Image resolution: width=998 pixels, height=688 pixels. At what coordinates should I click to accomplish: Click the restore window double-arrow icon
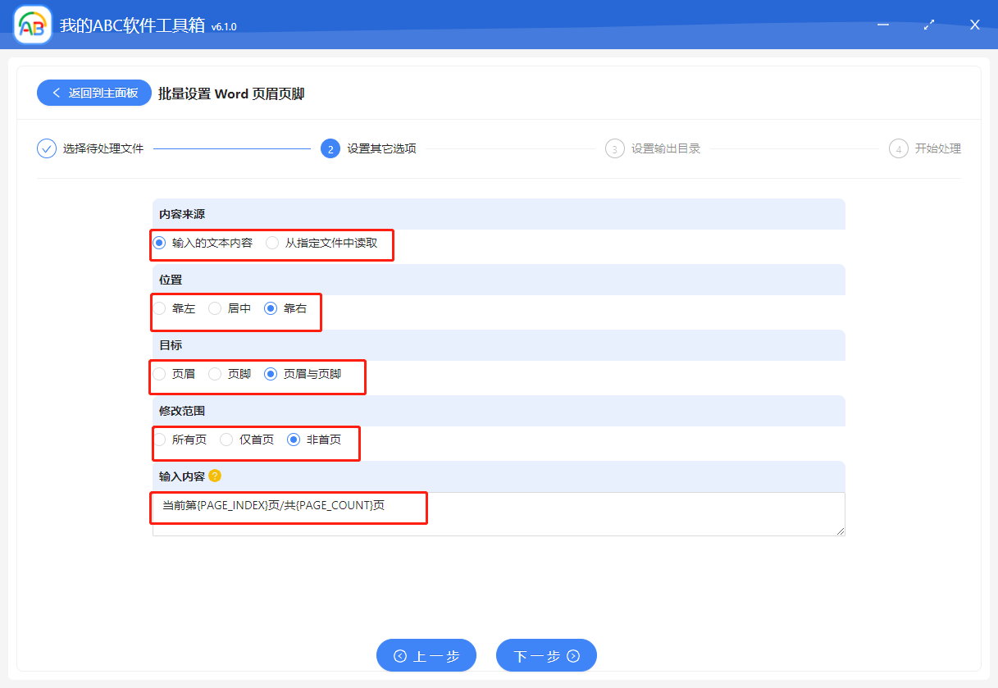(929, 25)
